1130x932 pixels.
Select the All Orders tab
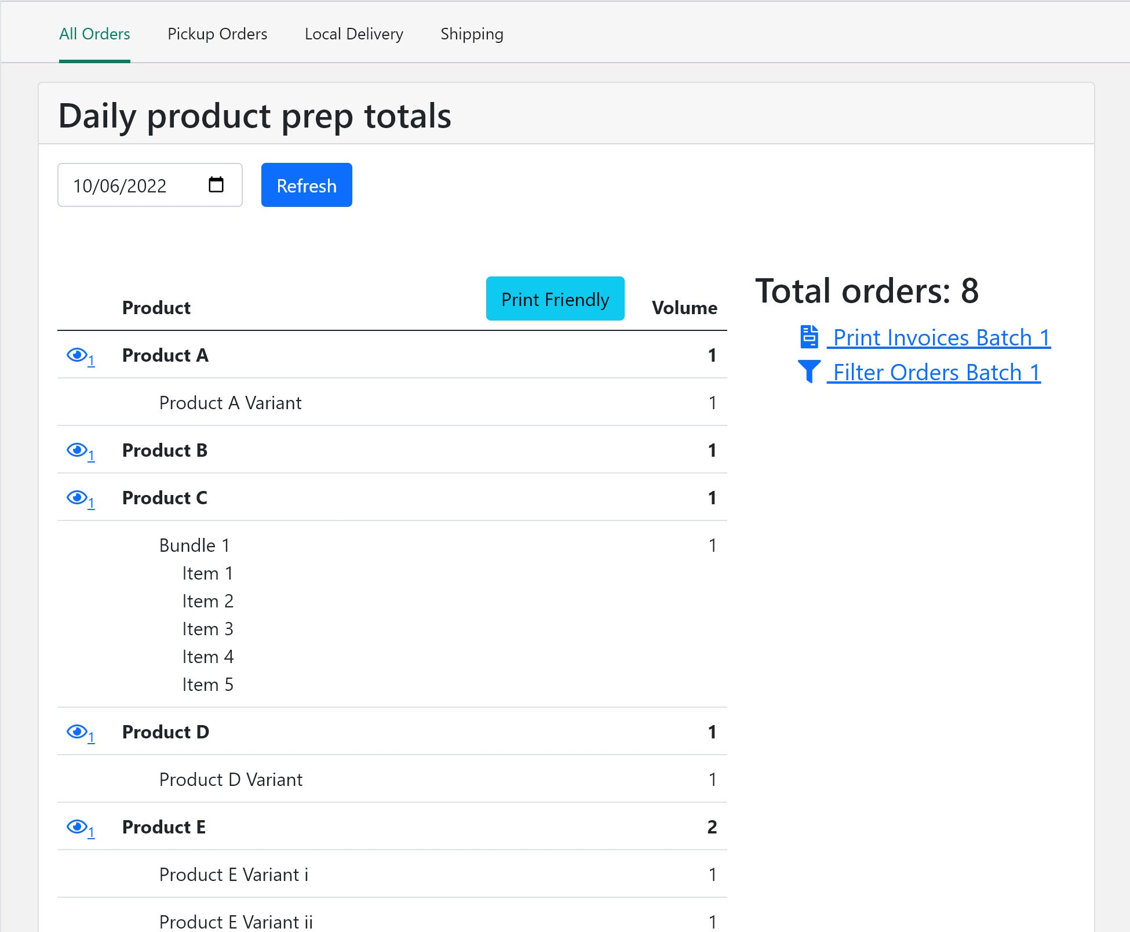[94, 34]
